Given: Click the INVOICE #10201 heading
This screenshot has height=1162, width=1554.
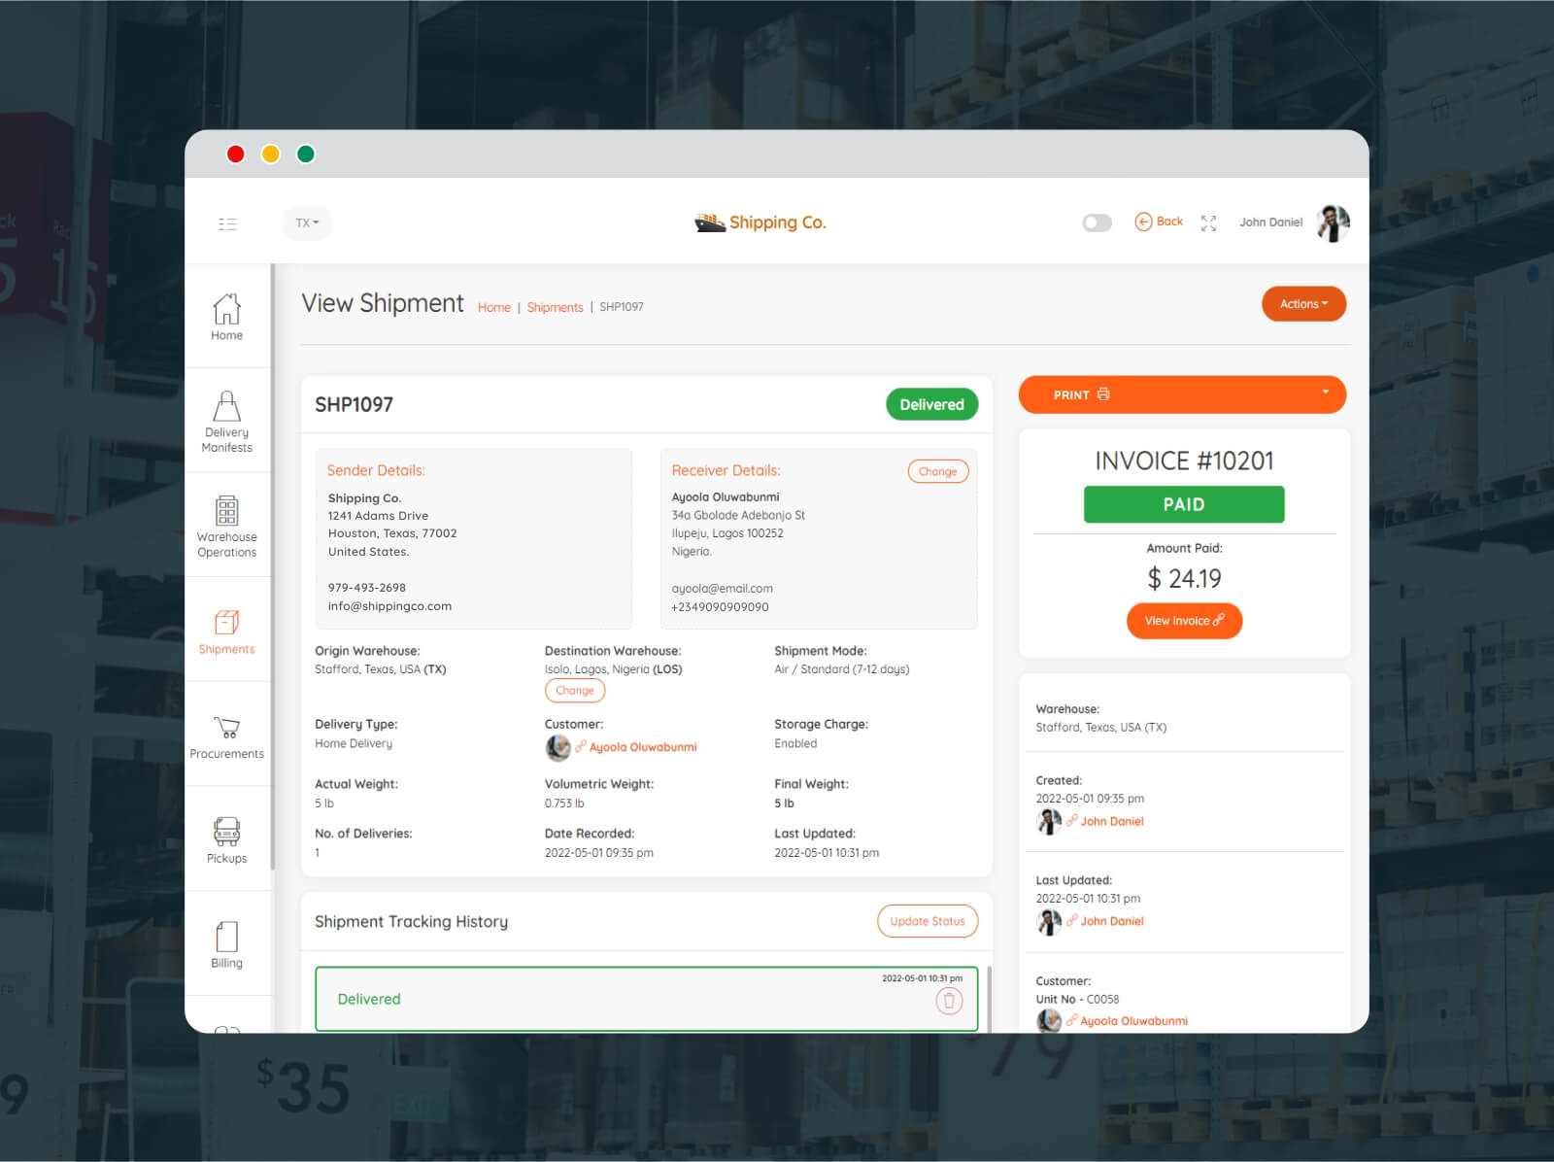Looking at the screenshot, I should (1184, 461).
